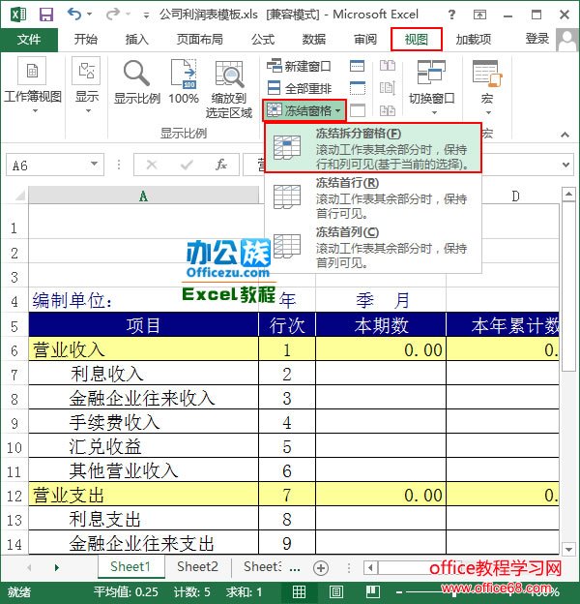Set zoom to 100% button

coord(184,82)
